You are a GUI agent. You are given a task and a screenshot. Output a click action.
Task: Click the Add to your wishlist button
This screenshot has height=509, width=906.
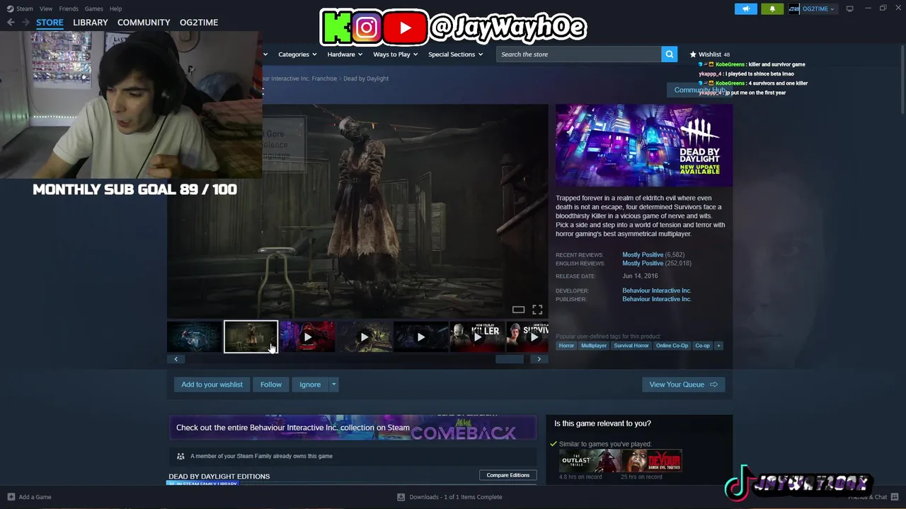pos(212,385)
